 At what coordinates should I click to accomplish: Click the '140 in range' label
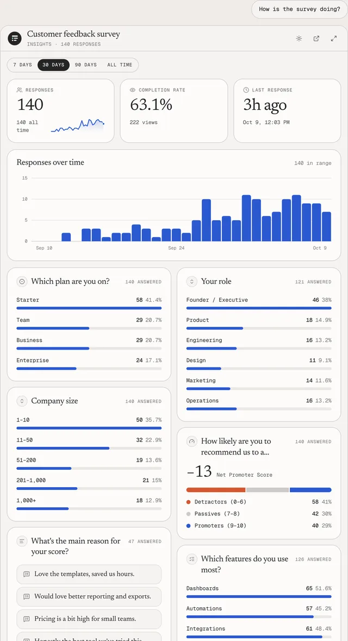click(313, 163)
